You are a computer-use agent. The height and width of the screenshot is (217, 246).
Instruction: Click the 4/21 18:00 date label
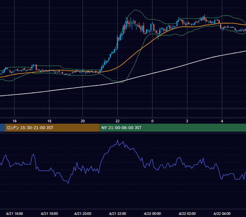tap(49, 213)
